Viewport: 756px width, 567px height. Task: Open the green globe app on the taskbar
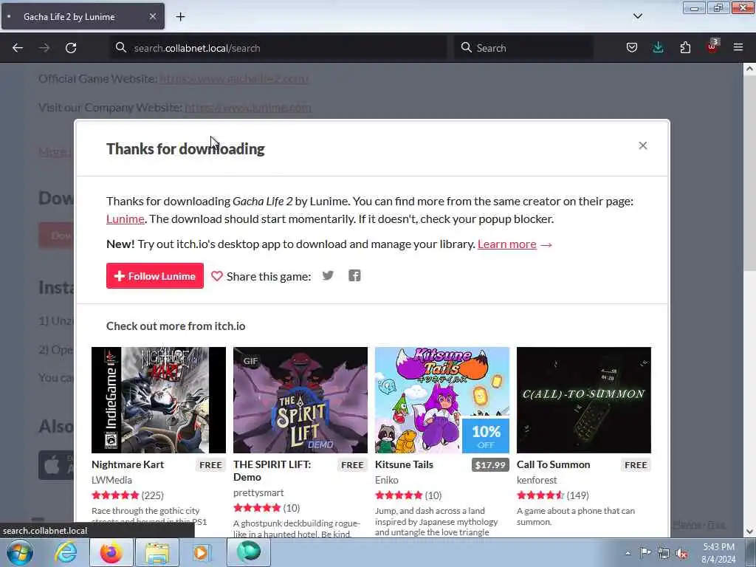(249, 552)
